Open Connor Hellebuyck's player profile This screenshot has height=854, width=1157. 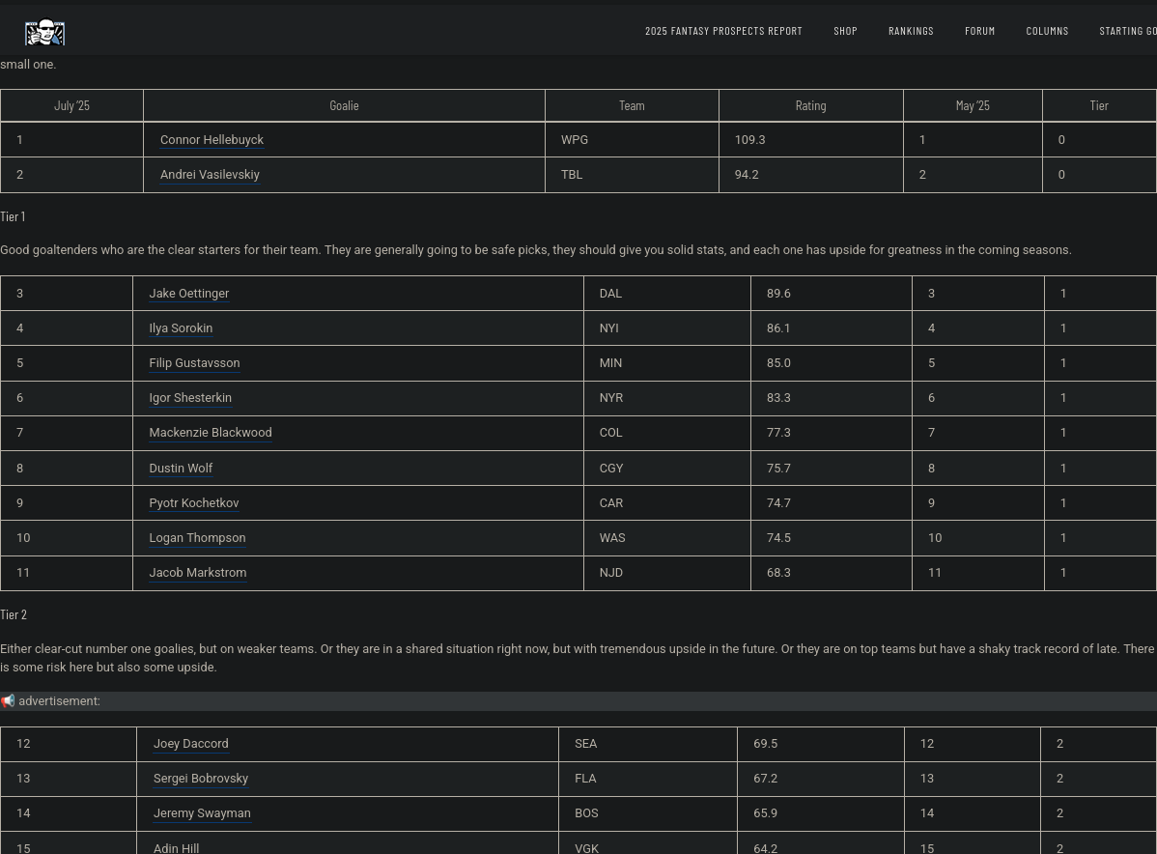[212, 139]
